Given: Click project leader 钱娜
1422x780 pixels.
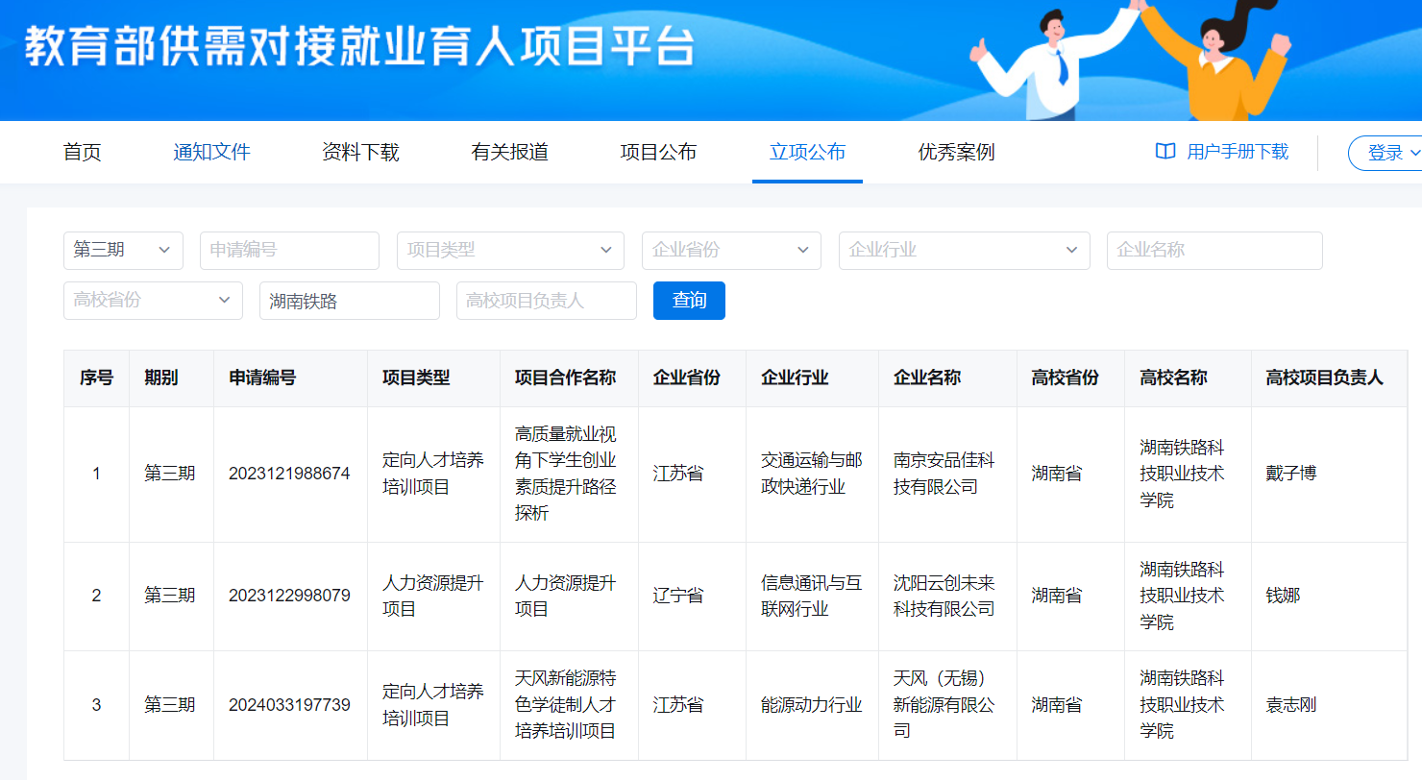Looking at the screenshot, I should [x=1283, y=596].
